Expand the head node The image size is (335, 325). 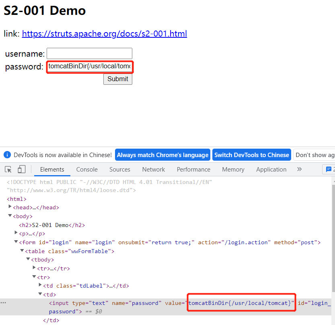10,206
